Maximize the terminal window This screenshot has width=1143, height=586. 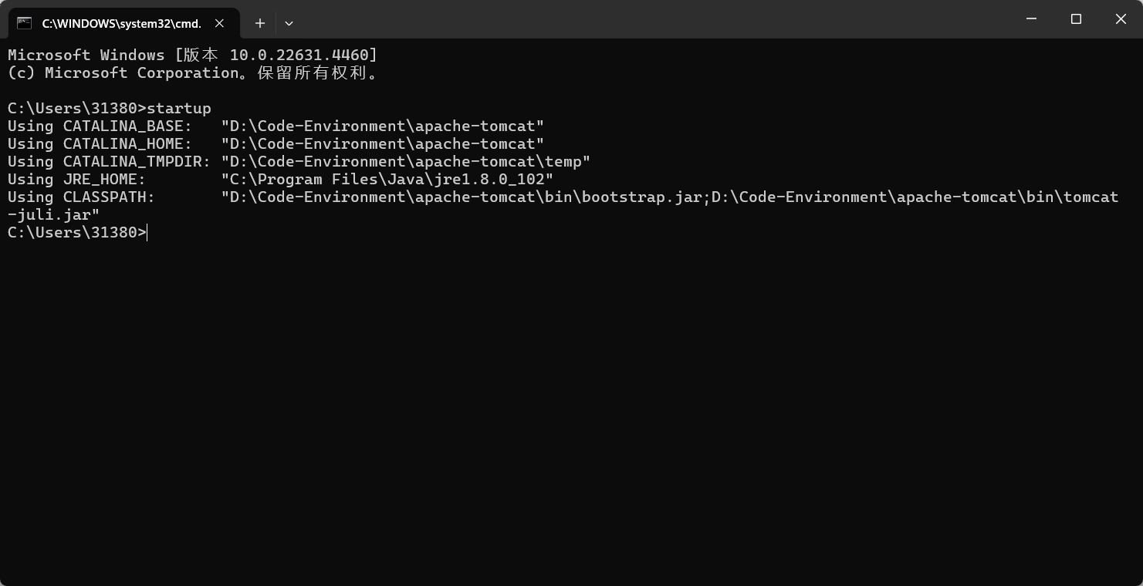point(1076,19)
